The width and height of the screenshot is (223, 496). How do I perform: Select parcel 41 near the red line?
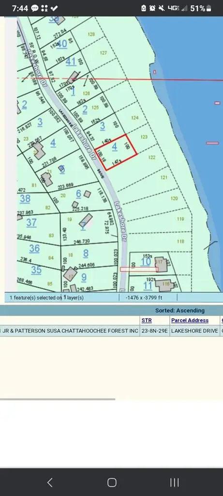71,62
